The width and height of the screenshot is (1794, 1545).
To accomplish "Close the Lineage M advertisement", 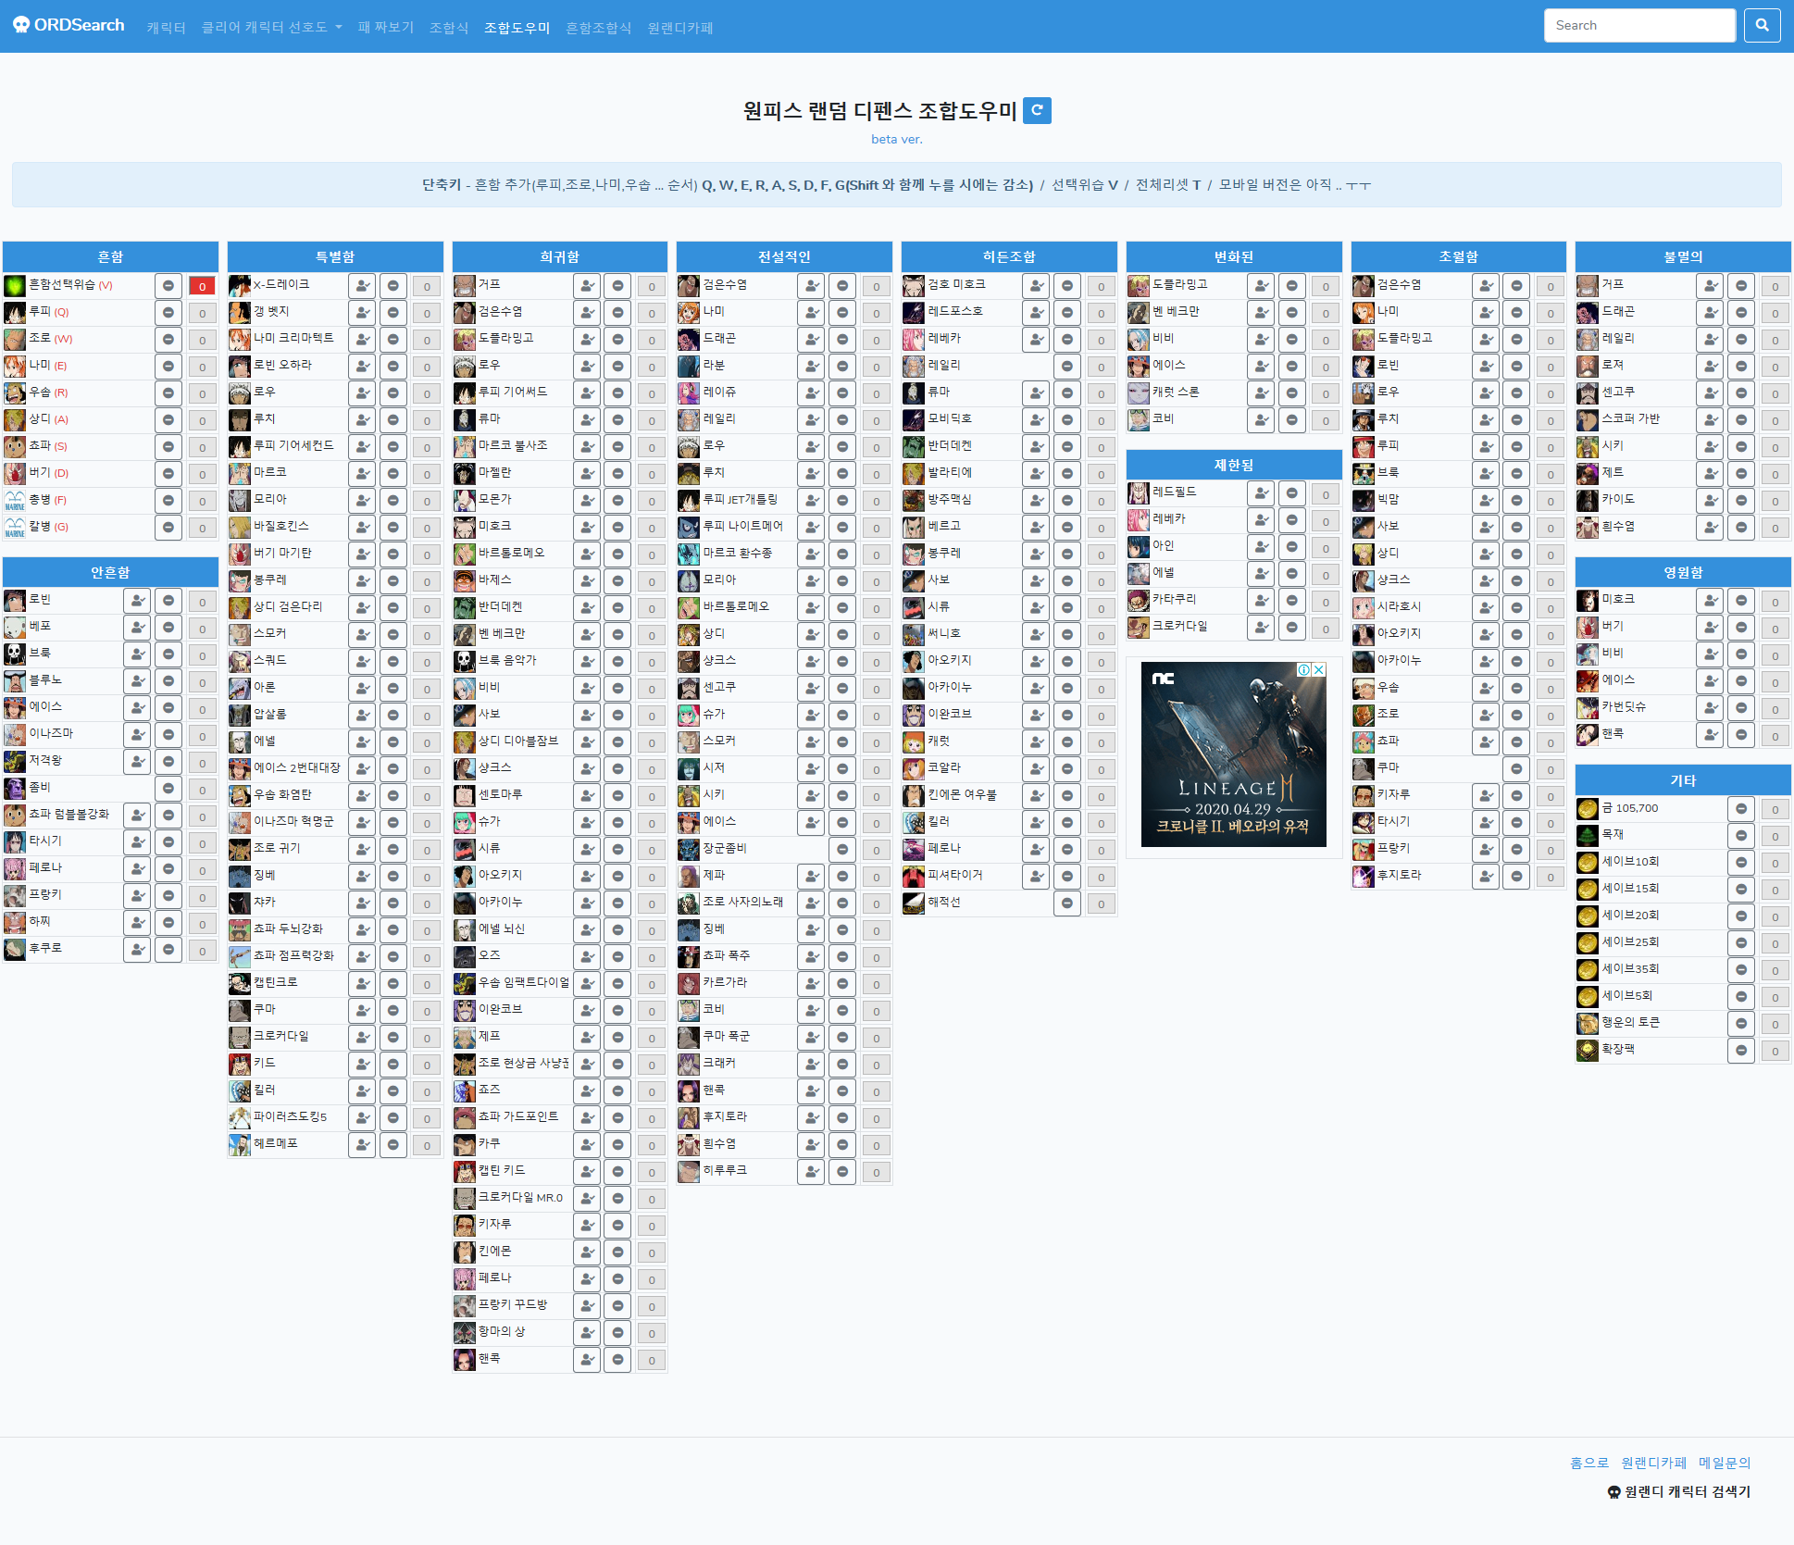I will (1319, 669).
